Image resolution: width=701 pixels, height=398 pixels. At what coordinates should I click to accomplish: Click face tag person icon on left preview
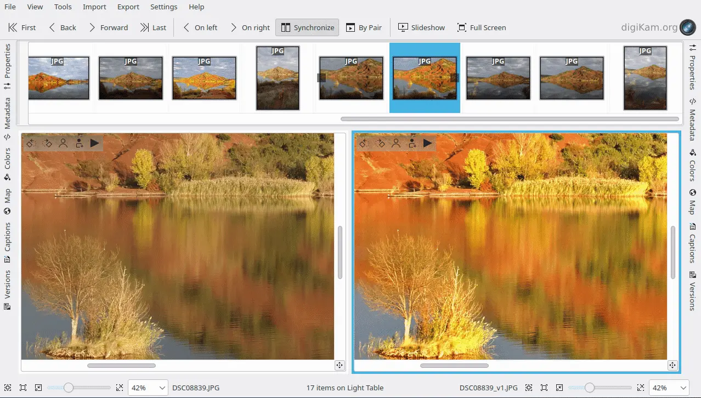tap(63, 143)
